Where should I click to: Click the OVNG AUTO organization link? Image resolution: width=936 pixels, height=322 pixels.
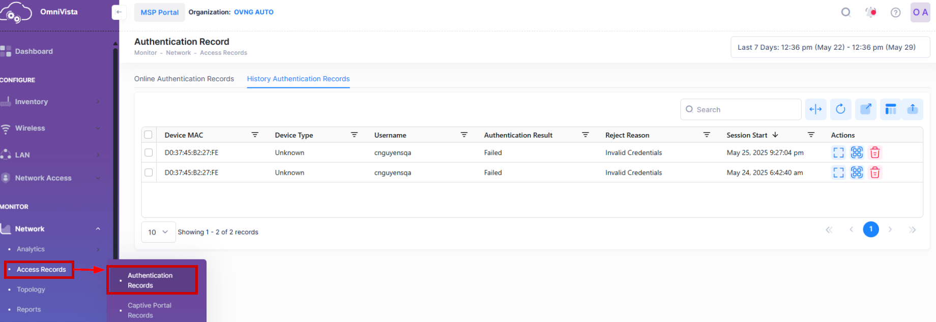pyautogui.click(x=253, y=12)
